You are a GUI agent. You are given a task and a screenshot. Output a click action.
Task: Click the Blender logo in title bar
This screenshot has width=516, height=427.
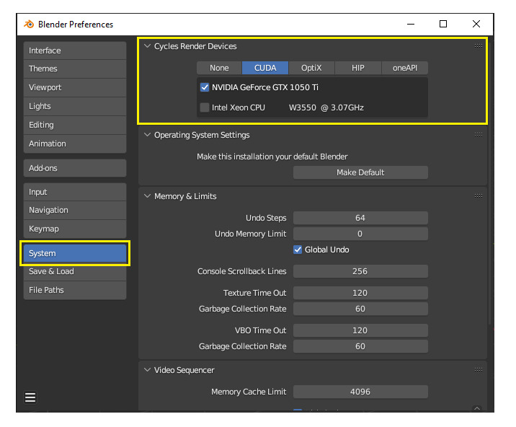tap(29, 24)
